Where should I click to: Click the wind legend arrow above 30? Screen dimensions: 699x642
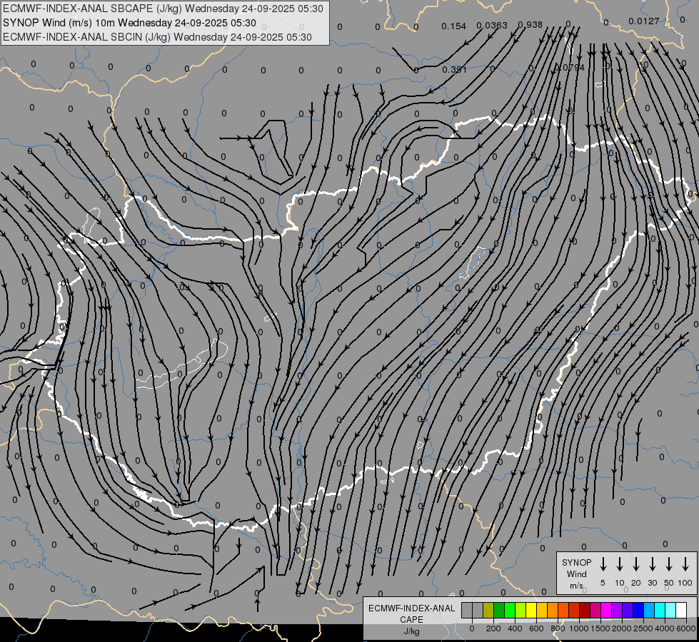[x=653, y=564]
